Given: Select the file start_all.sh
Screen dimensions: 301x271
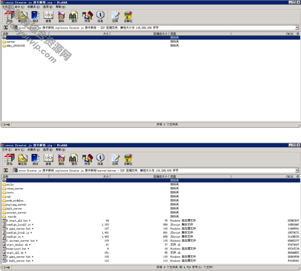Looking at the screenshot, I should [x=14, y=253].
